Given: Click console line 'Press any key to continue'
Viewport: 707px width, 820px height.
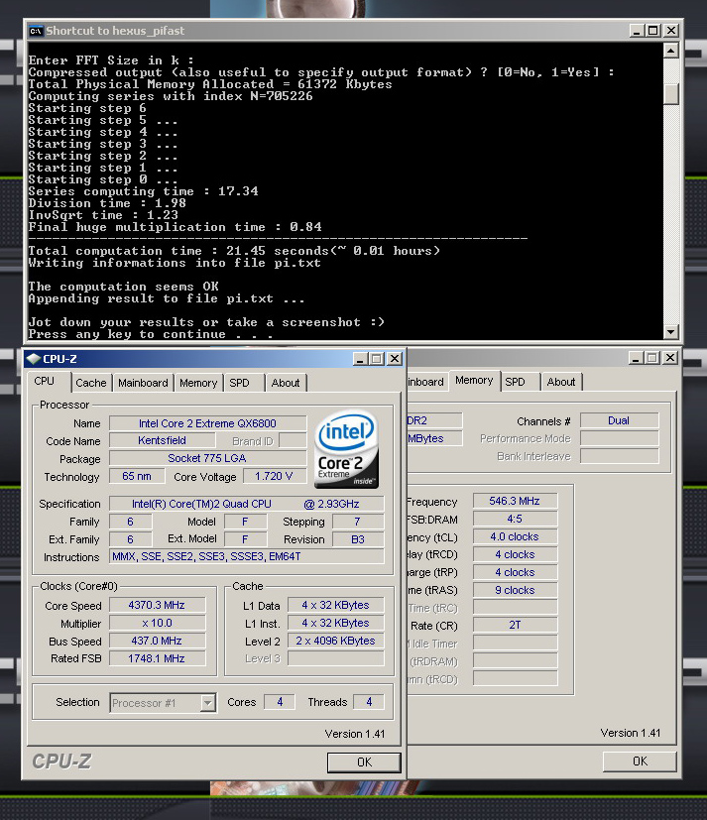Looking at the screenshot, I should pos(151,334).
